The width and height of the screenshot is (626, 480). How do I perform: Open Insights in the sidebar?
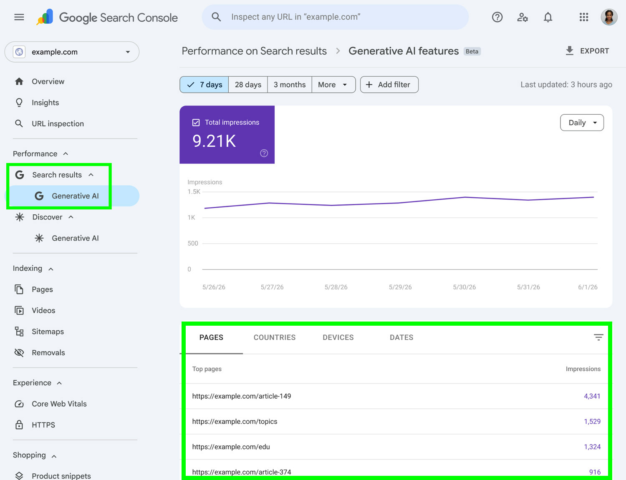pos(45,103)
